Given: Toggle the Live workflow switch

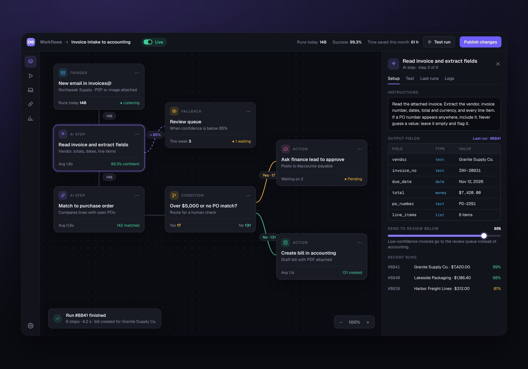Looking at the screenshot, I should [148, 42].
